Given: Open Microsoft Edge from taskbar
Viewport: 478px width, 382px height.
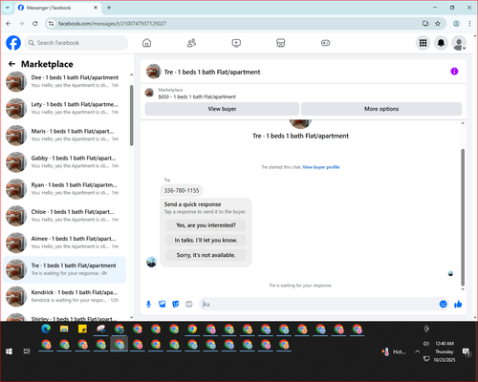Looking at the screenshot, I should (46, 329).
